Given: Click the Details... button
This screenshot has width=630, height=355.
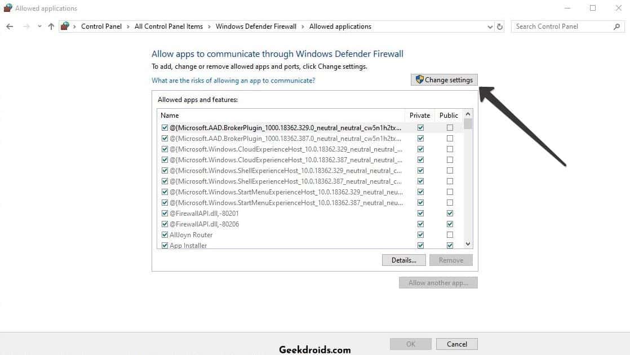Looking at the screenshot, I should point(404,260).
